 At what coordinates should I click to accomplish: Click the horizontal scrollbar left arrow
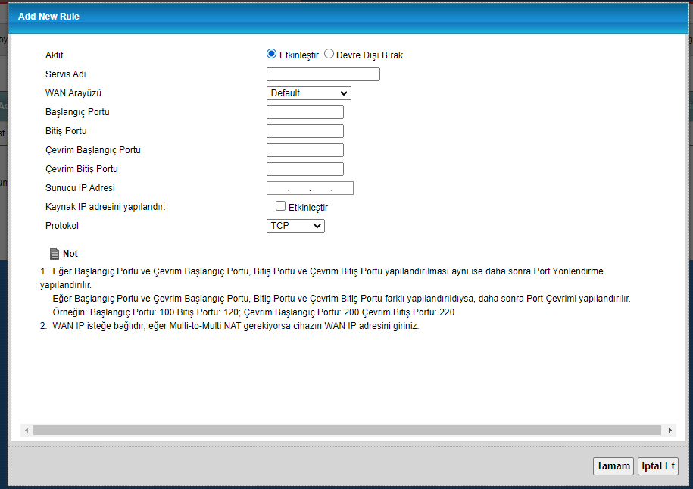(x=27, y=431)
